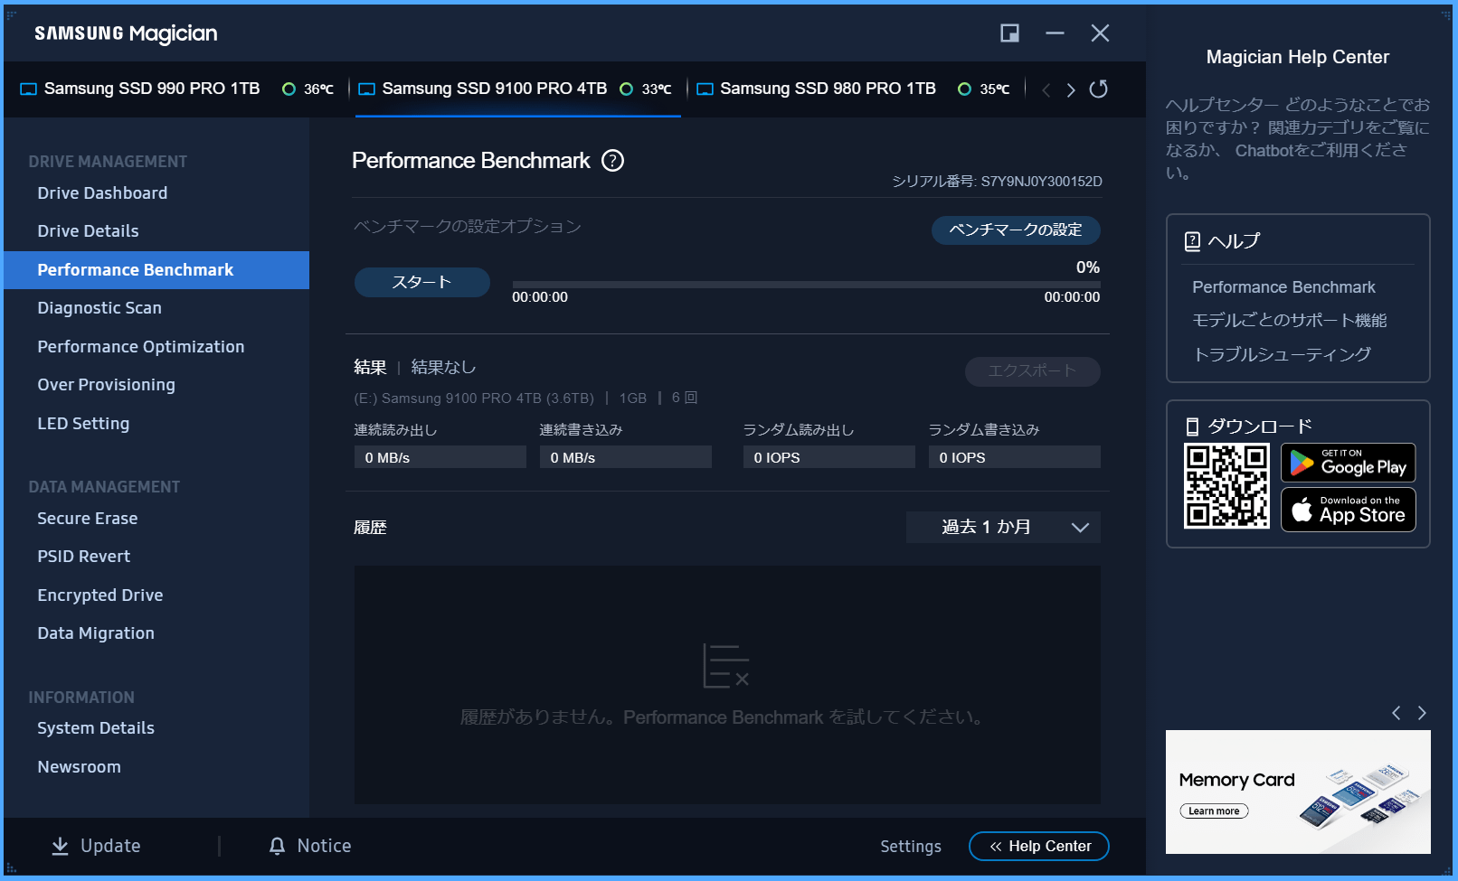Go to next drive tabs with right arrow
This screenshot has width=1458, height=881.
(x=1071, y=89)
